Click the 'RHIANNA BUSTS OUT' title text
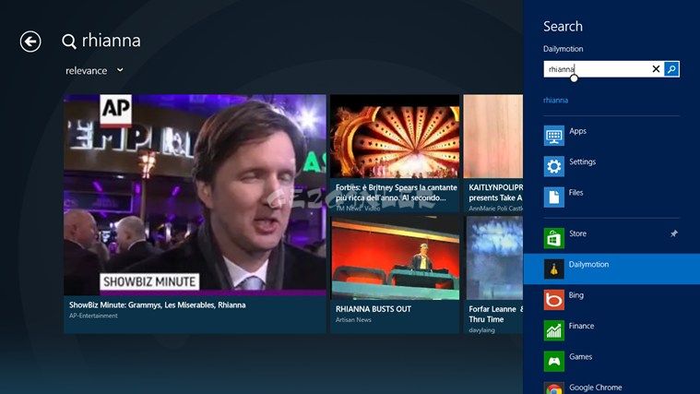 tap(374, 309)
